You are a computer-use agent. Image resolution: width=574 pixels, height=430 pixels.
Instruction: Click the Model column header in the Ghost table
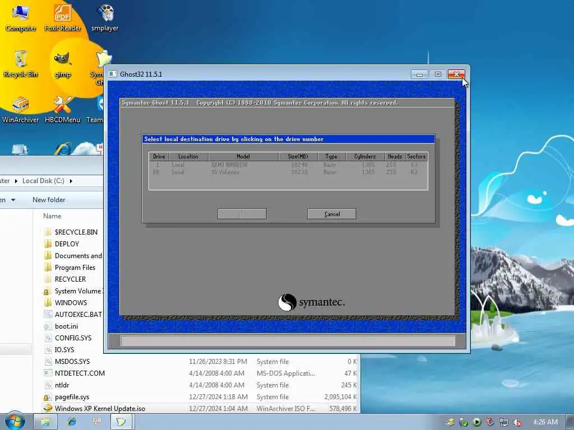click(x=243, y=157)
